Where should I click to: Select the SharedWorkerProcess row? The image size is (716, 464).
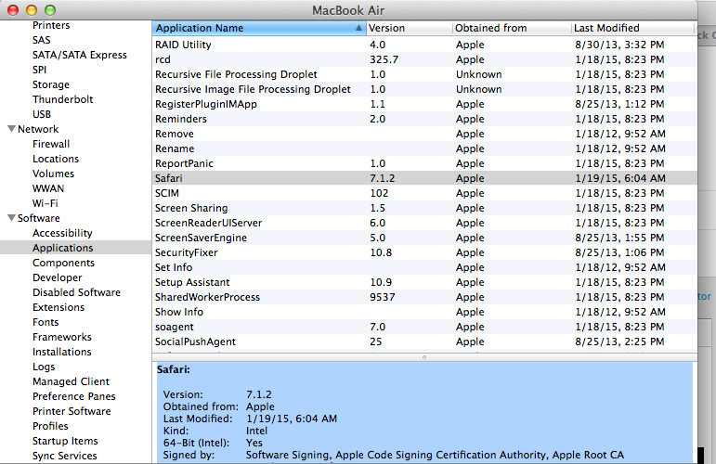[424, 297]
